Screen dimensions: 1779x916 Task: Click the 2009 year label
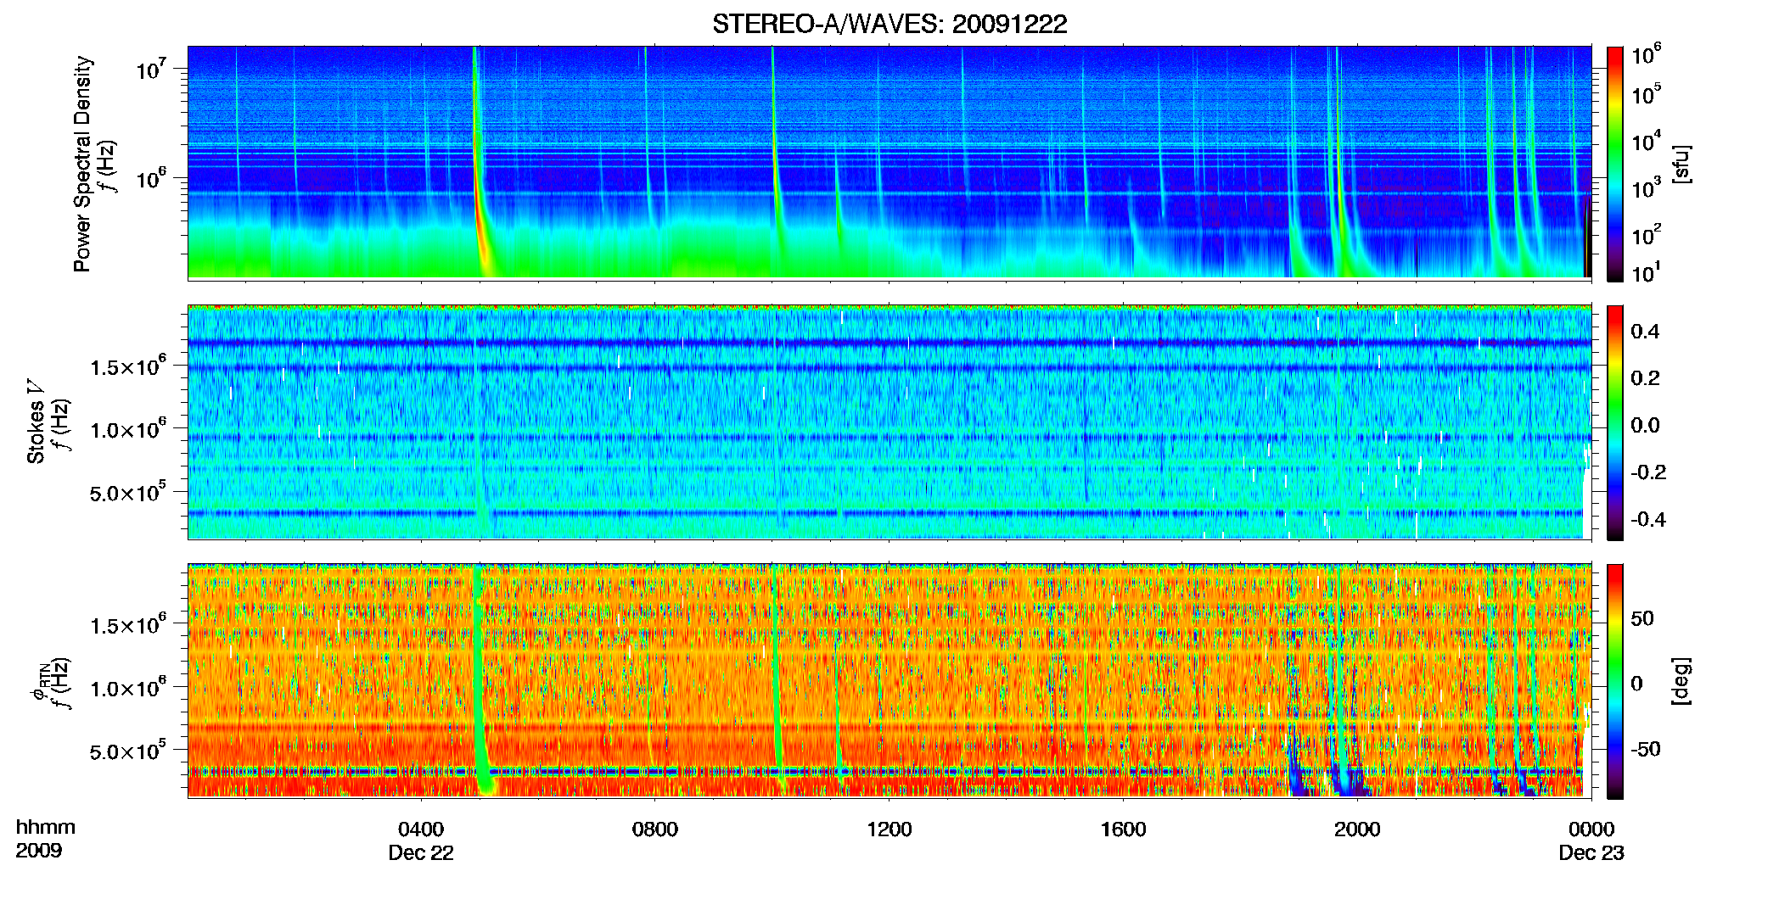[39, 851]
